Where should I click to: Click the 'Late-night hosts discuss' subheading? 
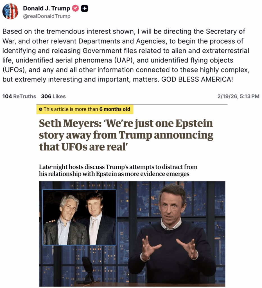tap(118, 170)
